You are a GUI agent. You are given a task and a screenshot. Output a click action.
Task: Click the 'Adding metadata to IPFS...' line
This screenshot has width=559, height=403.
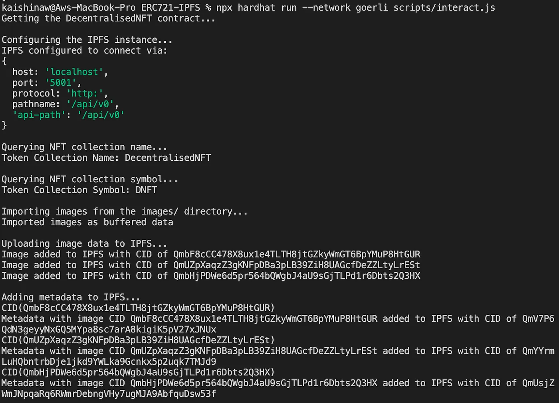[x=71, y=298]
